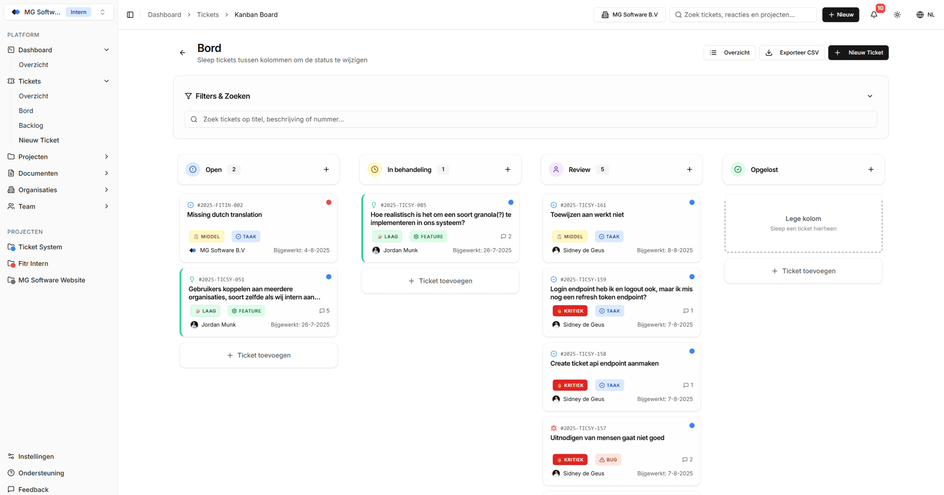
Task: Expand the workspace switcher chevron top-left
Action: [102, 12]
